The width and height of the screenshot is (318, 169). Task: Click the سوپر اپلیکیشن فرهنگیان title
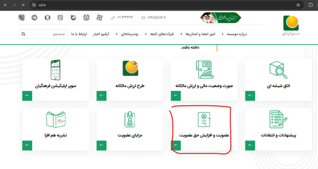(x=55, y=86)
